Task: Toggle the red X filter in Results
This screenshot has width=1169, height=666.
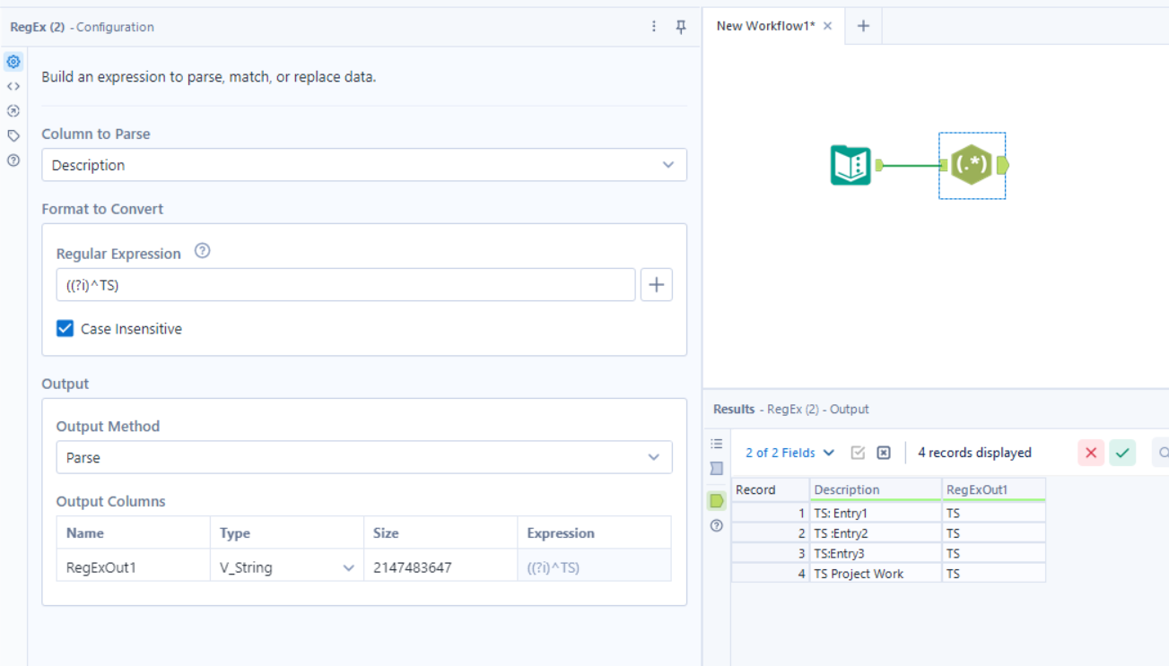Action: (1091, 453)
